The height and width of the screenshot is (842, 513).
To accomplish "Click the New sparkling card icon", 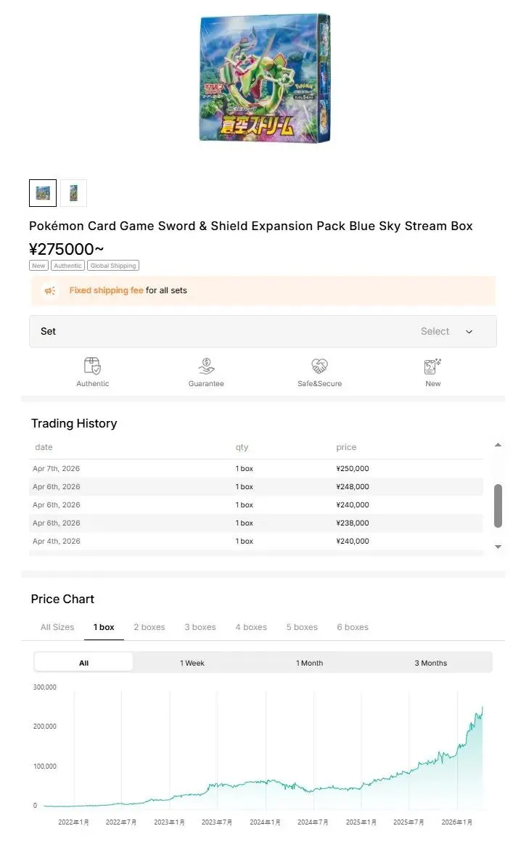I will click(432, 366).
